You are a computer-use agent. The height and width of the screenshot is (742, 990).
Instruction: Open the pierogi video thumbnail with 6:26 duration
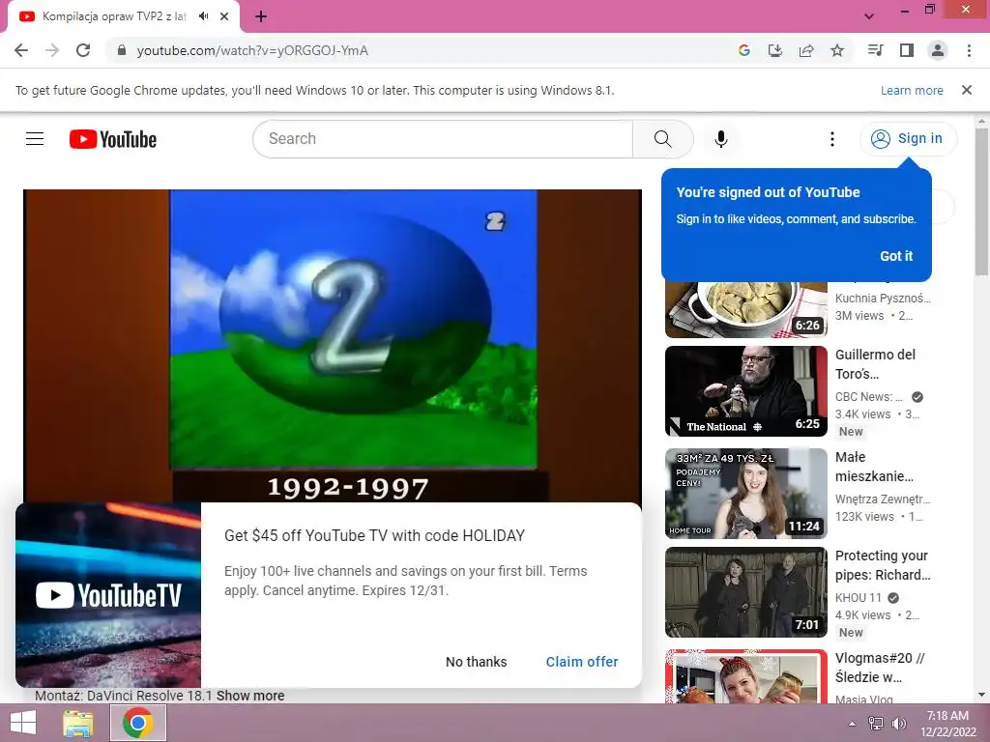pyautogui.click(x=745, y=310)
